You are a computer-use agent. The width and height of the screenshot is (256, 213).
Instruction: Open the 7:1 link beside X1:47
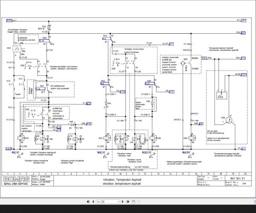171,44
